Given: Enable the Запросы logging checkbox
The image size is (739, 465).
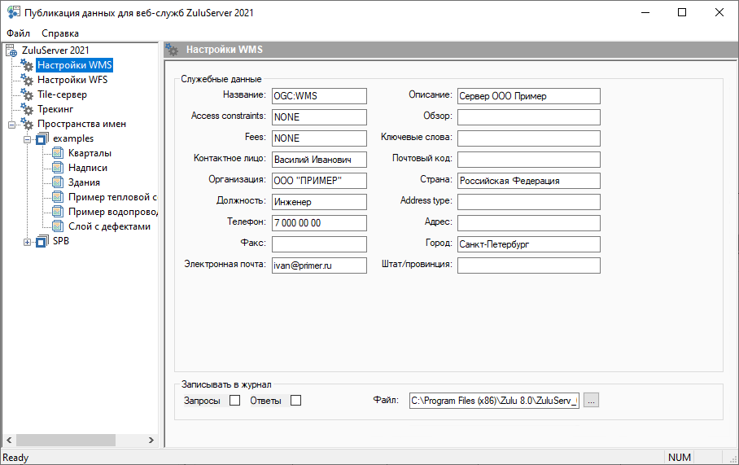Looking at the screenshot, I should 234,400.
